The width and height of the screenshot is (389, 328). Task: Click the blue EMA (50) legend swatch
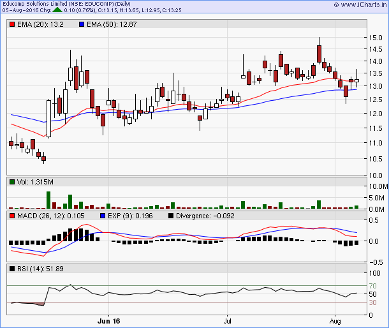point(82,24)
